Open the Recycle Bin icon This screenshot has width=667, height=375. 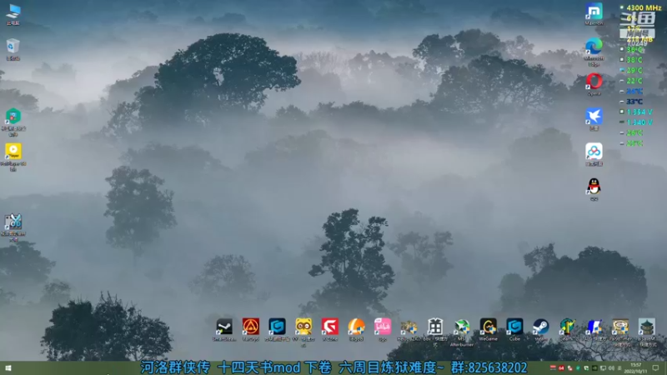point(13,49)
